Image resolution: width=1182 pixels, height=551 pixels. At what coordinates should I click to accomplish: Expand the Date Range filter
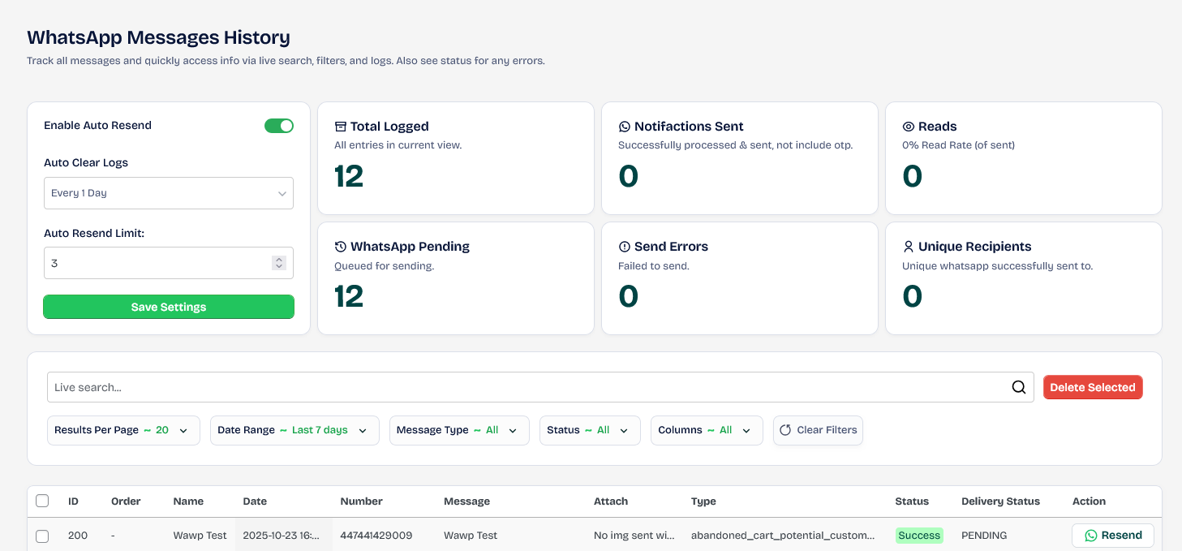click(294, 430)
